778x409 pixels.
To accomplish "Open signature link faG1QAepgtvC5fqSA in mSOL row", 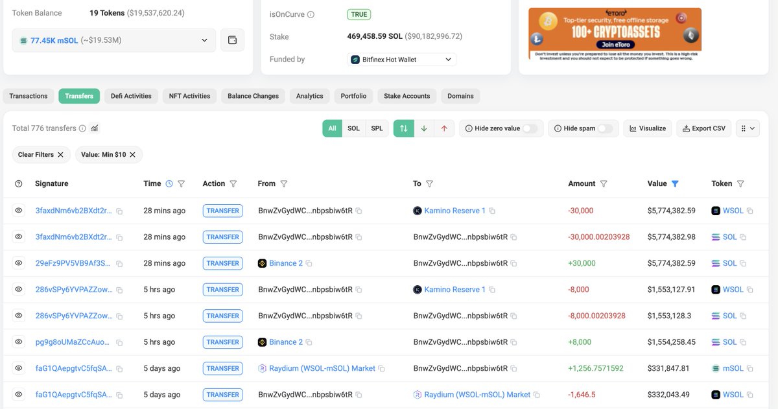I will [x=73, y=368].
